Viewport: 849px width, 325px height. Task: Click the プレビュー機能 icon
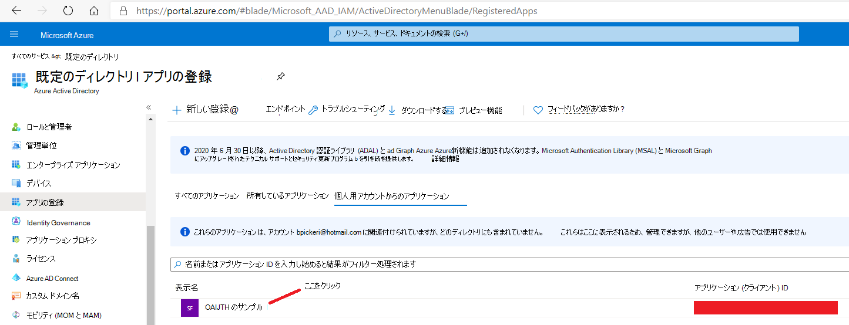[x=451, y=110]
